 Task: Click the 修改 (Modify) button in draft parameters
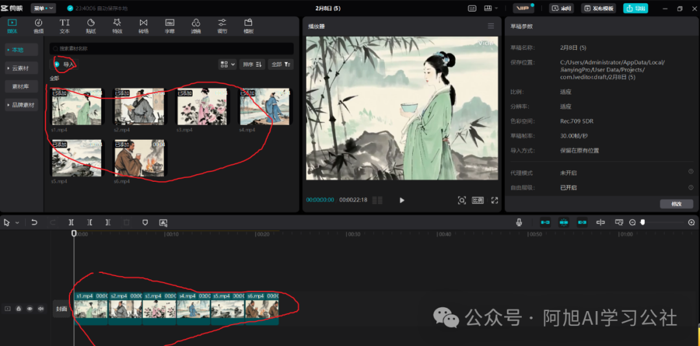676,204
